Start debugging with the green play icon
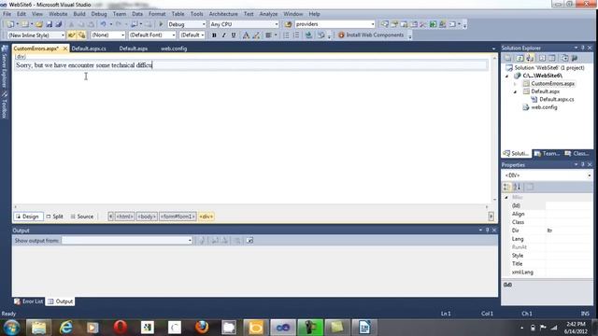The width and height of the screenshot is (598, 336). [x=161, y=24]
